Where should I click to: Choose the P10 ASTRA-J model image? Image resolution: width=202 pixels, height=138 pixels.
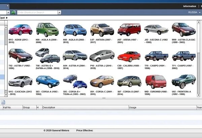tap(102, 56)
